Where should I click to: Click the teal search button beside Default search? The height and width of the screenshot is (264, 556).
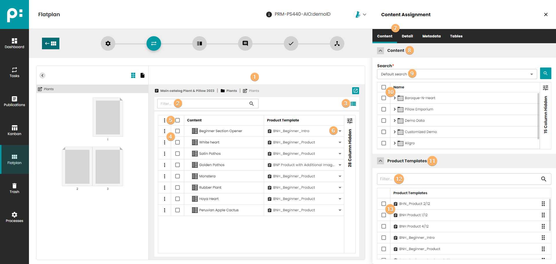click(545, 74)
